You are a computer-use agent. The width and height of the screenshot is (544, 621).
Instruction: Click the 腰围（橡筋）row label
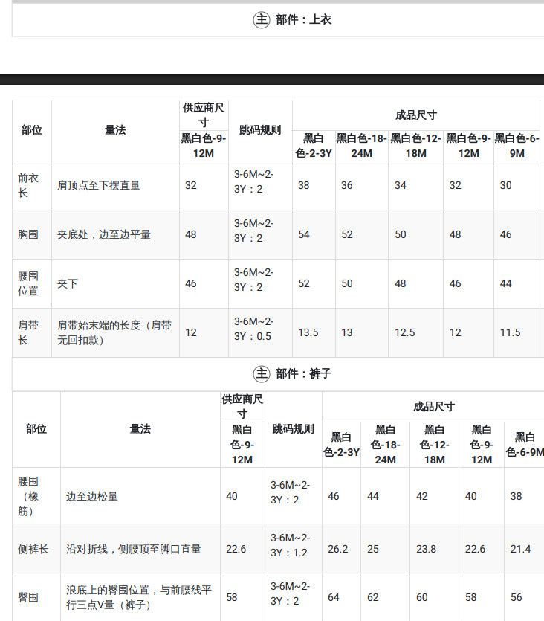point(28,496)
